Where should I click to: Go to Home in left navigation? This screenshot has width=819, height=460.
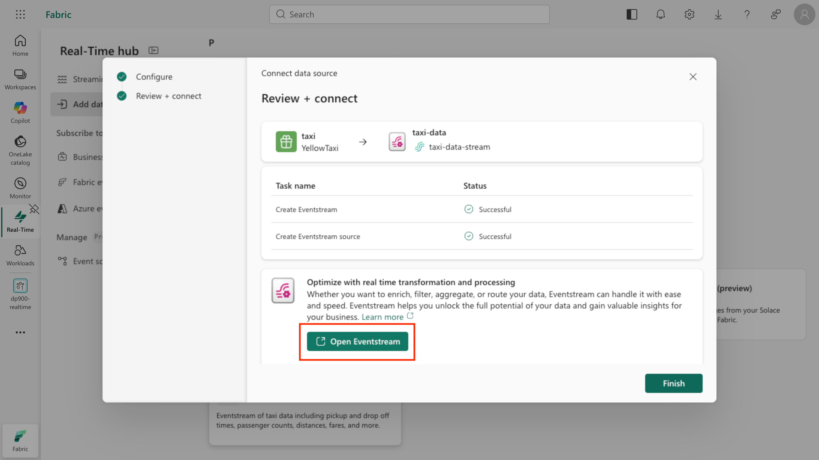[20, 46]
